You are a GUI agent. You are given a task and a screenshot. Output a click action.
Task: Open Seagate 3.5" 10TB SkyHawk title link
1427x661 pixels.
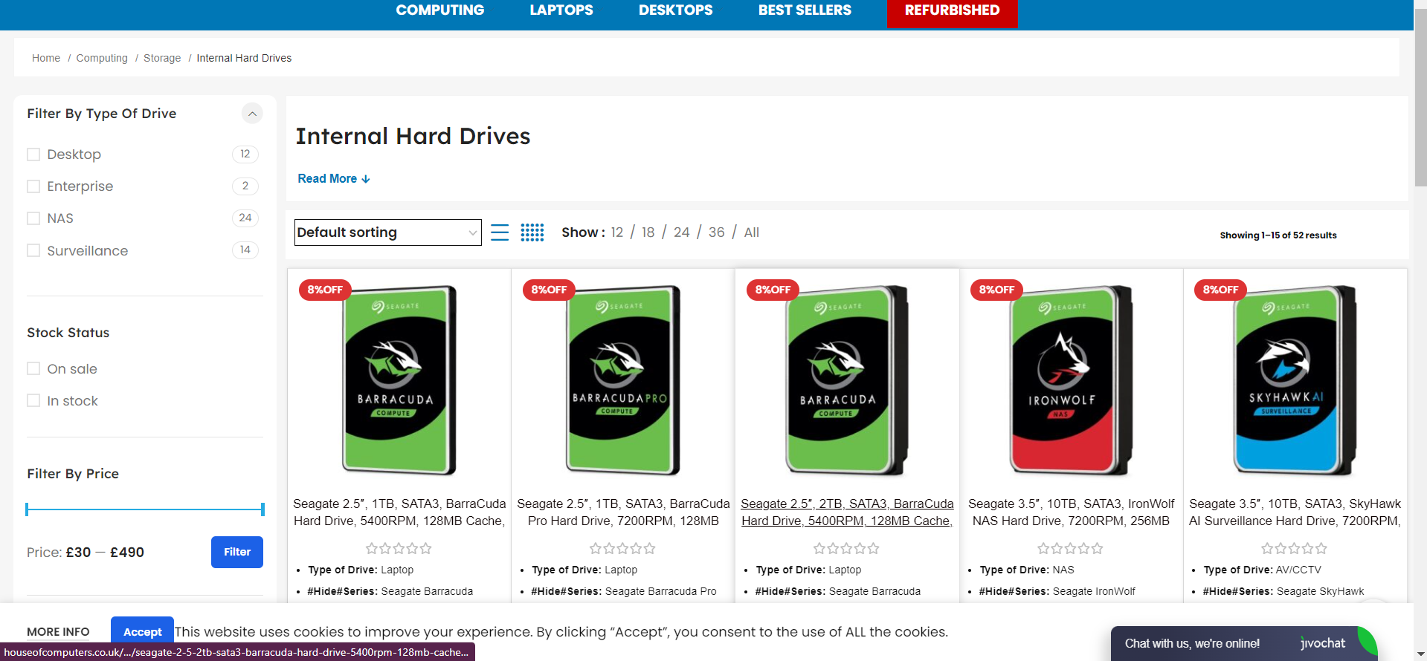[x=1295, y=512]
